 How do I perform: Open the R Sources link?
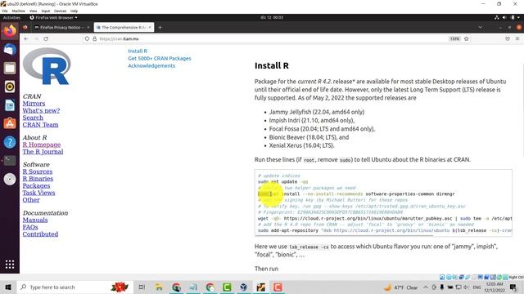pyautogui.click(x=38, y=171)
